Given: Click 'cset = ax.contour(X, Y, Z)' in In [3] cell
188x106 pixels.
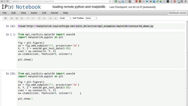Looking at the screenshot, I should point(37,90).
